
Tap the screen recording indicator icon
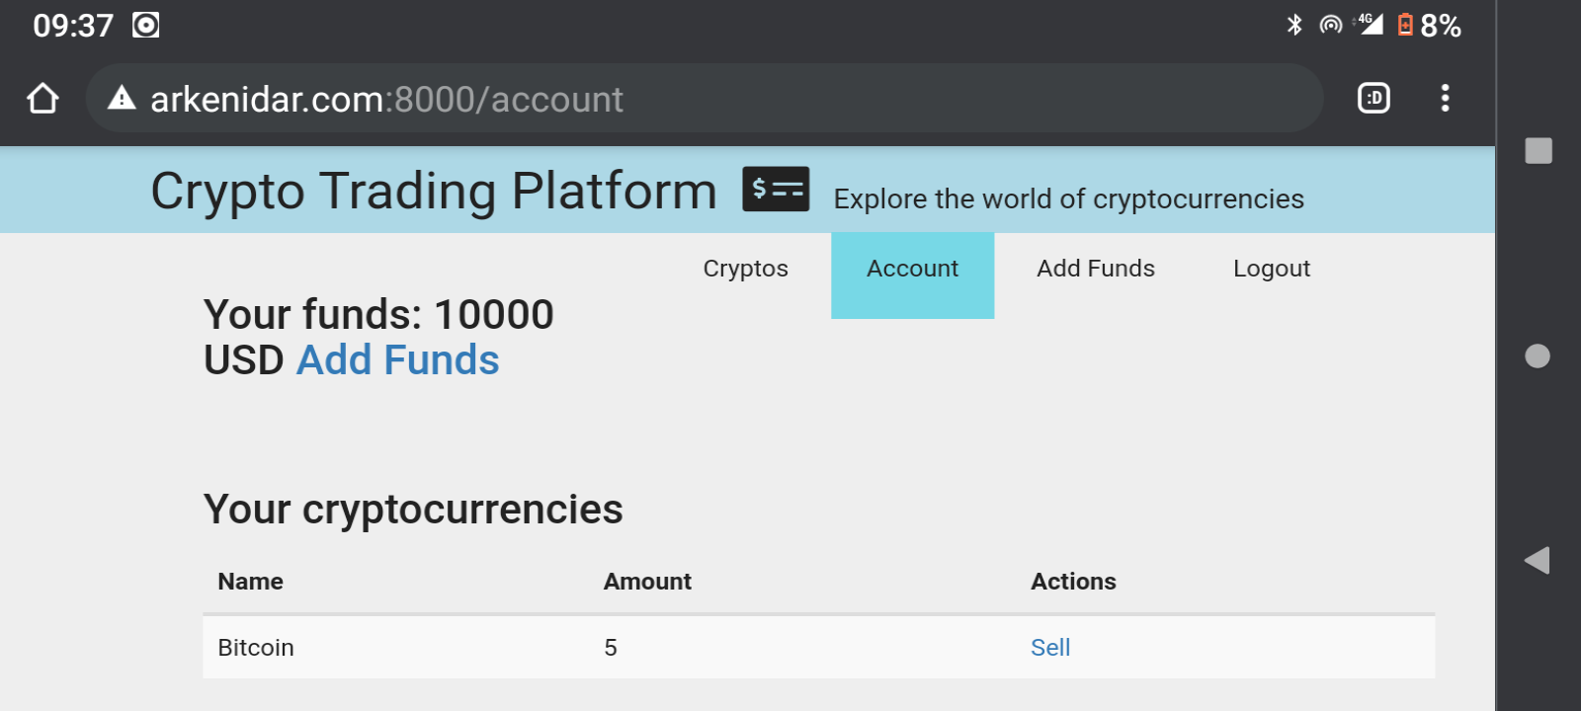[x=146, y=25]
